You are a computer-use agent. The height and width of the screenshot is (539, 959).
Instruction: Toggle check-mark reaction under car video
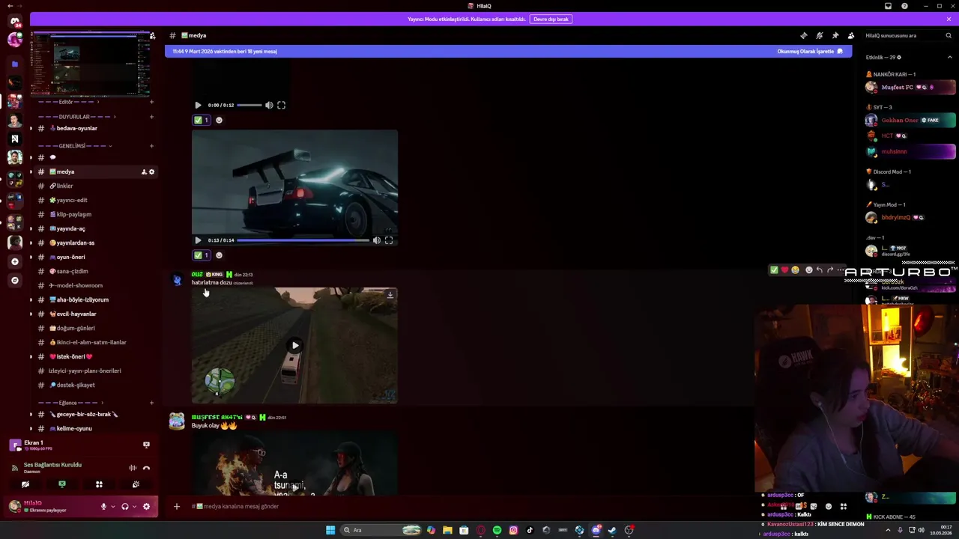tap(201, 255)
